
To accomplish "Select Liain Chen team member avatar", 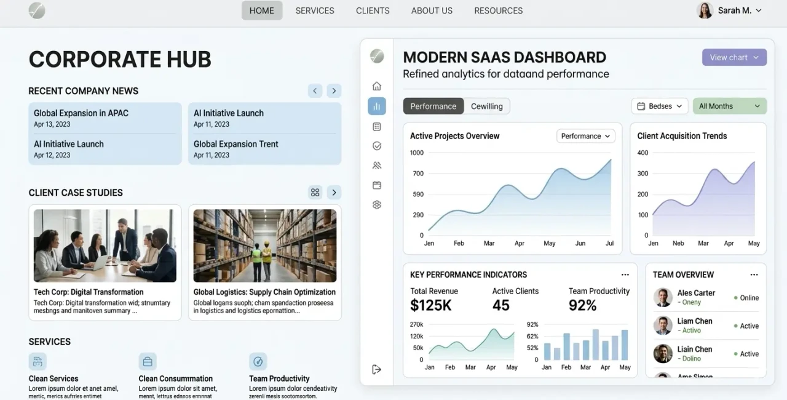I will 663,354.
